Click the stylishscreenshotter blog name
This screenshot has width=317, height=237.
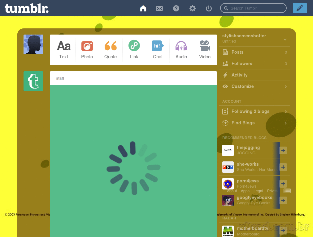pyautogui.click(x=244, y=36)
